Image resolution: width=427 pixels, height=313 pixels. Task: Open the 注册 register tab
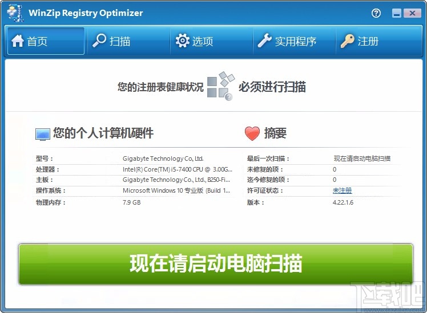point(378,41)
